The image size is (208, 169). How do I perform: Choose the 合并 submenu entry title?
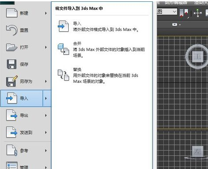[77, 43]
